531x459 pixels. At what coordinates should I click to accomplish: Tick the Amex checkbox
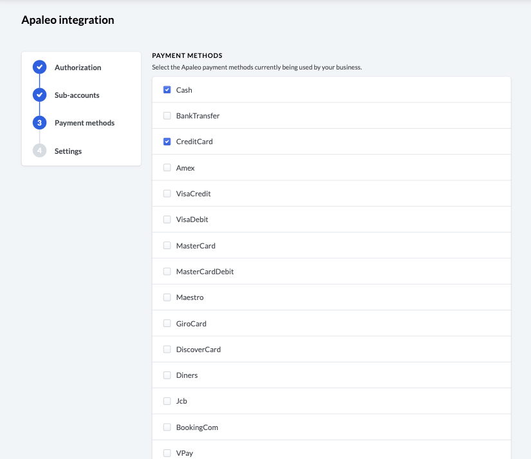pos(167,168)
